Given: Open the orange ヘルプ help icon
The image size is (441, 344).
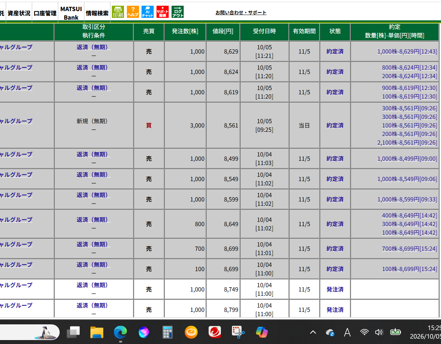Looking at the screenshot, I should tap(133, 12).
